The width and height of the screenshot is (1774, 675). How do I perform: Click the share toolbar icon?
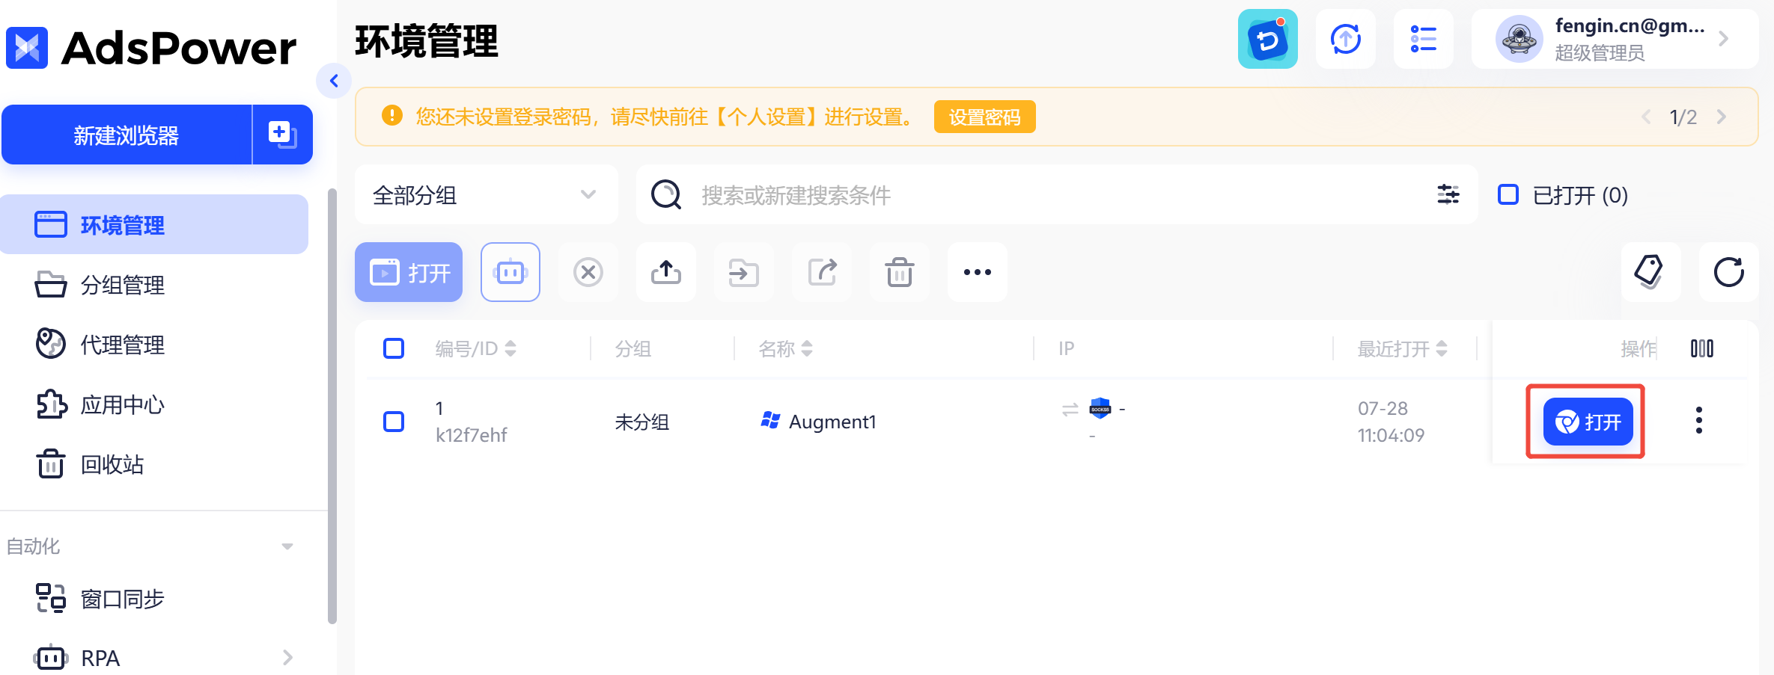click(822, 272)
